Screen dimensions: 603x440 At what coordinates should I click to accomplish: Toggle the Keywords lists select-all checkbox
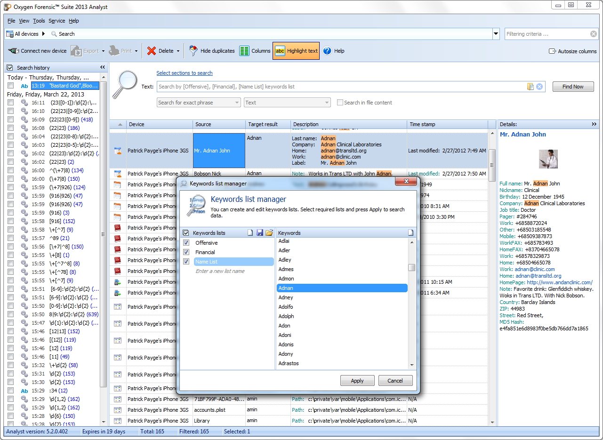tap(186, 233)
